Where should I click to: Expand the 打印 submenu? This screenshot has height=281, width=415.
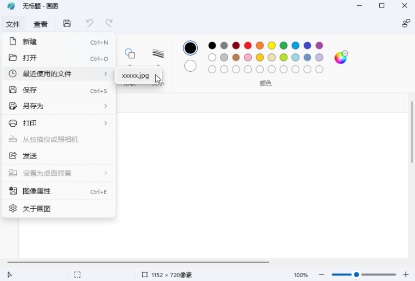58,123
